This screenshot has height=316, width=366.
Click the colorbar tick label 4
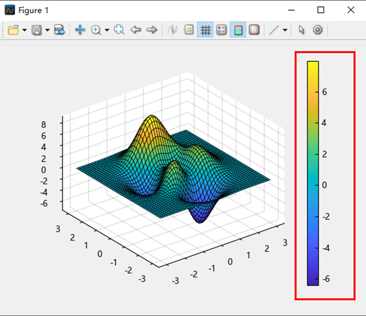[x=324, y=123]
